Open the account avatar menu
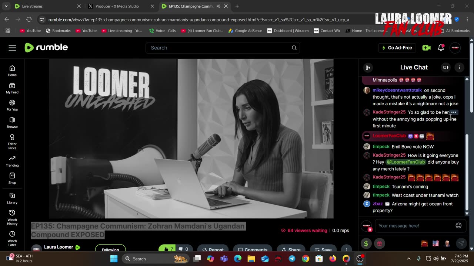Viewport: 474px width, 266px height. (x=455, y=48)
